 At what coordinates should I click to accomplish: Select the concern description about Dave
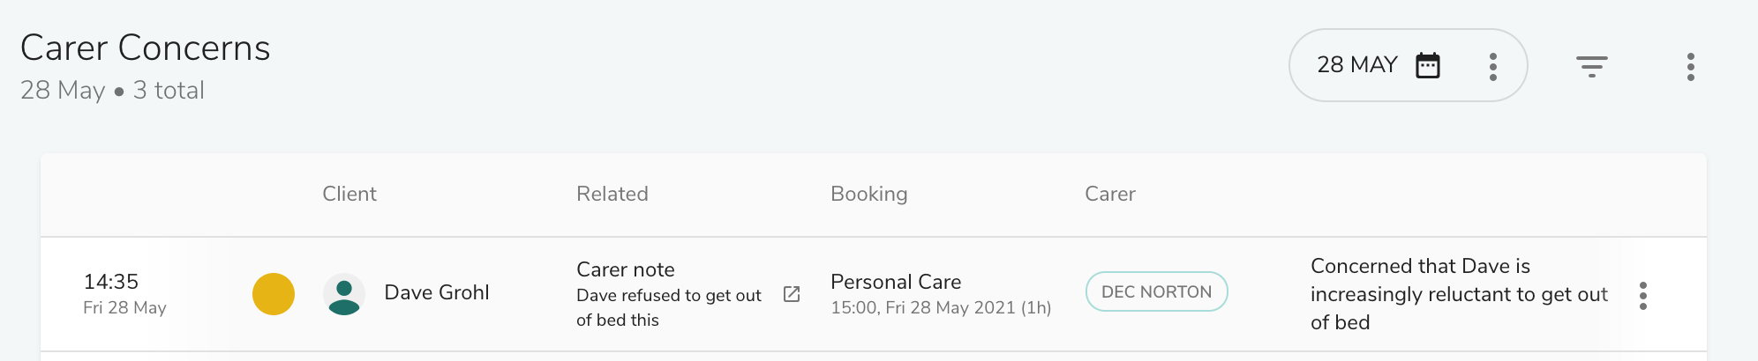click(x=1460, y=294)
